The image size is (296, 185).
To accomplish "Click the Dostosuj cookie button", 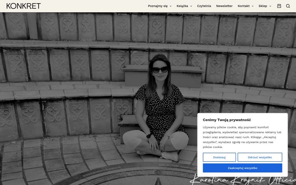I will [x=220, y=157].
